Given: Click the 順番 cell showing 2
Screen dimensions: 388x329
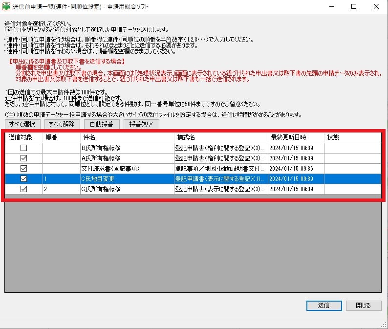Looking at the screenshot, I should tap(61, 189).
